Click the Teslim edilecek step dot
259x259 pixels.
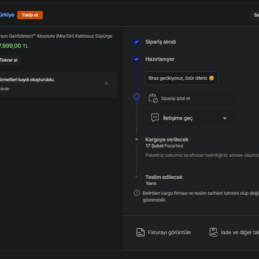137,177
